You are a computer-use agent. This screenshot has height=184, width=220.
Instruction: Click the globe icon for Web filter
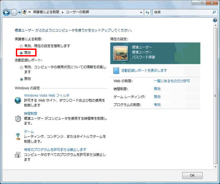(x=18, y=101)
